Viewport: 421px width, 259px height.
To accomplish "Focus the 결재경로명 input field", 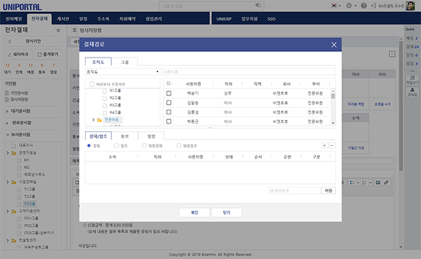I will coord(295,190).
